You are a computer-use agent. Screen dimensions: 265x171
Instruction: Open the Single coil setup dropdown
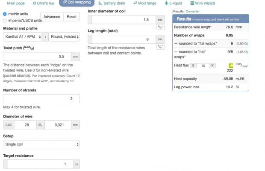tap(41, 144)
